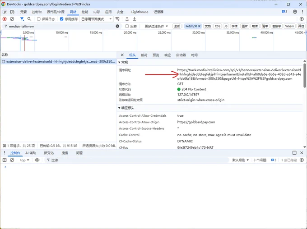This screenshot has width=307, height=229.
Task: Collapse the 响应标头 response headers section
Action: click(126, 108)
